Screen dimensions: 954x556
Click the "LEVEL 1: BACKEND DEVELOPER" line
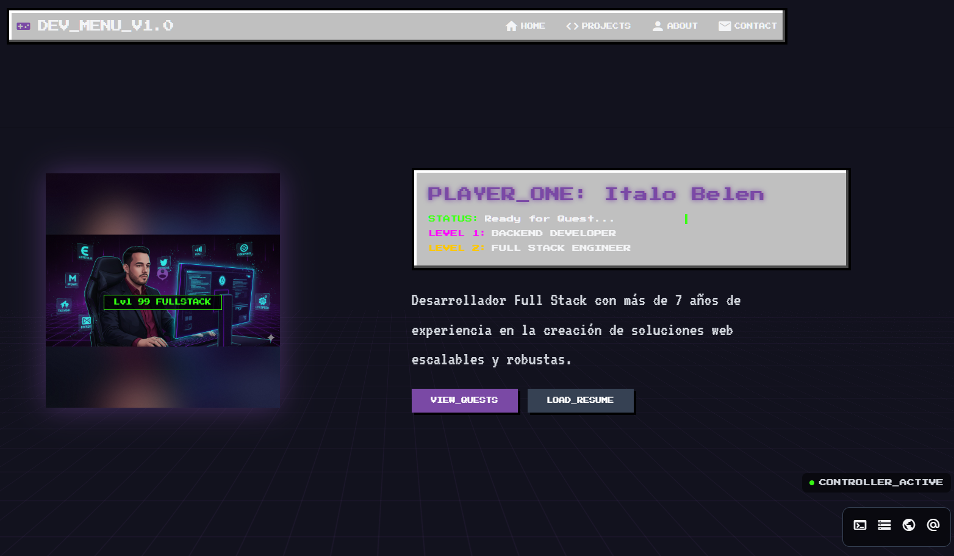point(522,233)
